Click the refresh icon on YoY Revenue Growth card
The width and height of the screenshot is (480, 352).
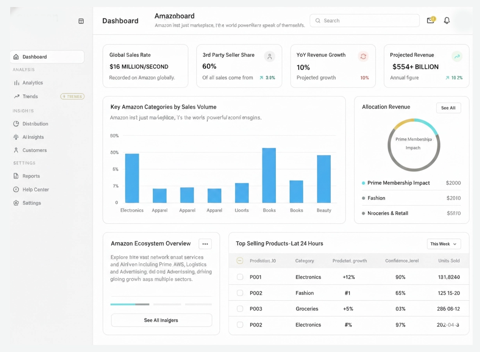363,56
